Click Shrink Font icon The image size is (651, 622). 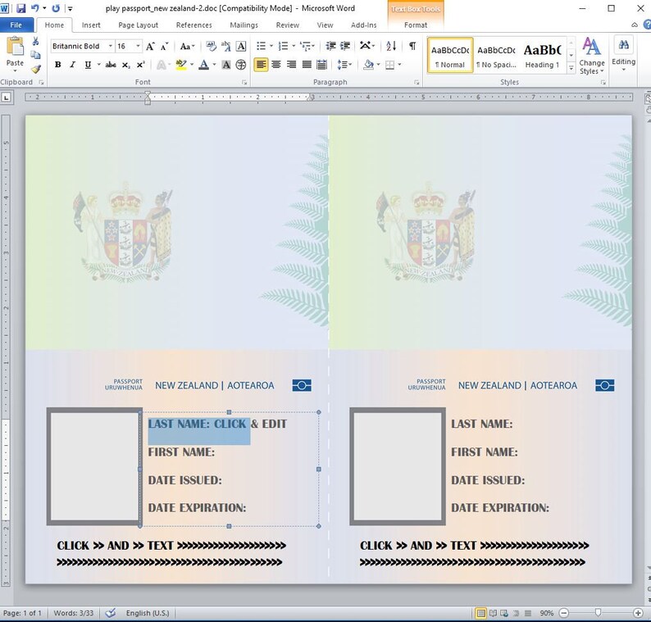(x=165, y=46)
